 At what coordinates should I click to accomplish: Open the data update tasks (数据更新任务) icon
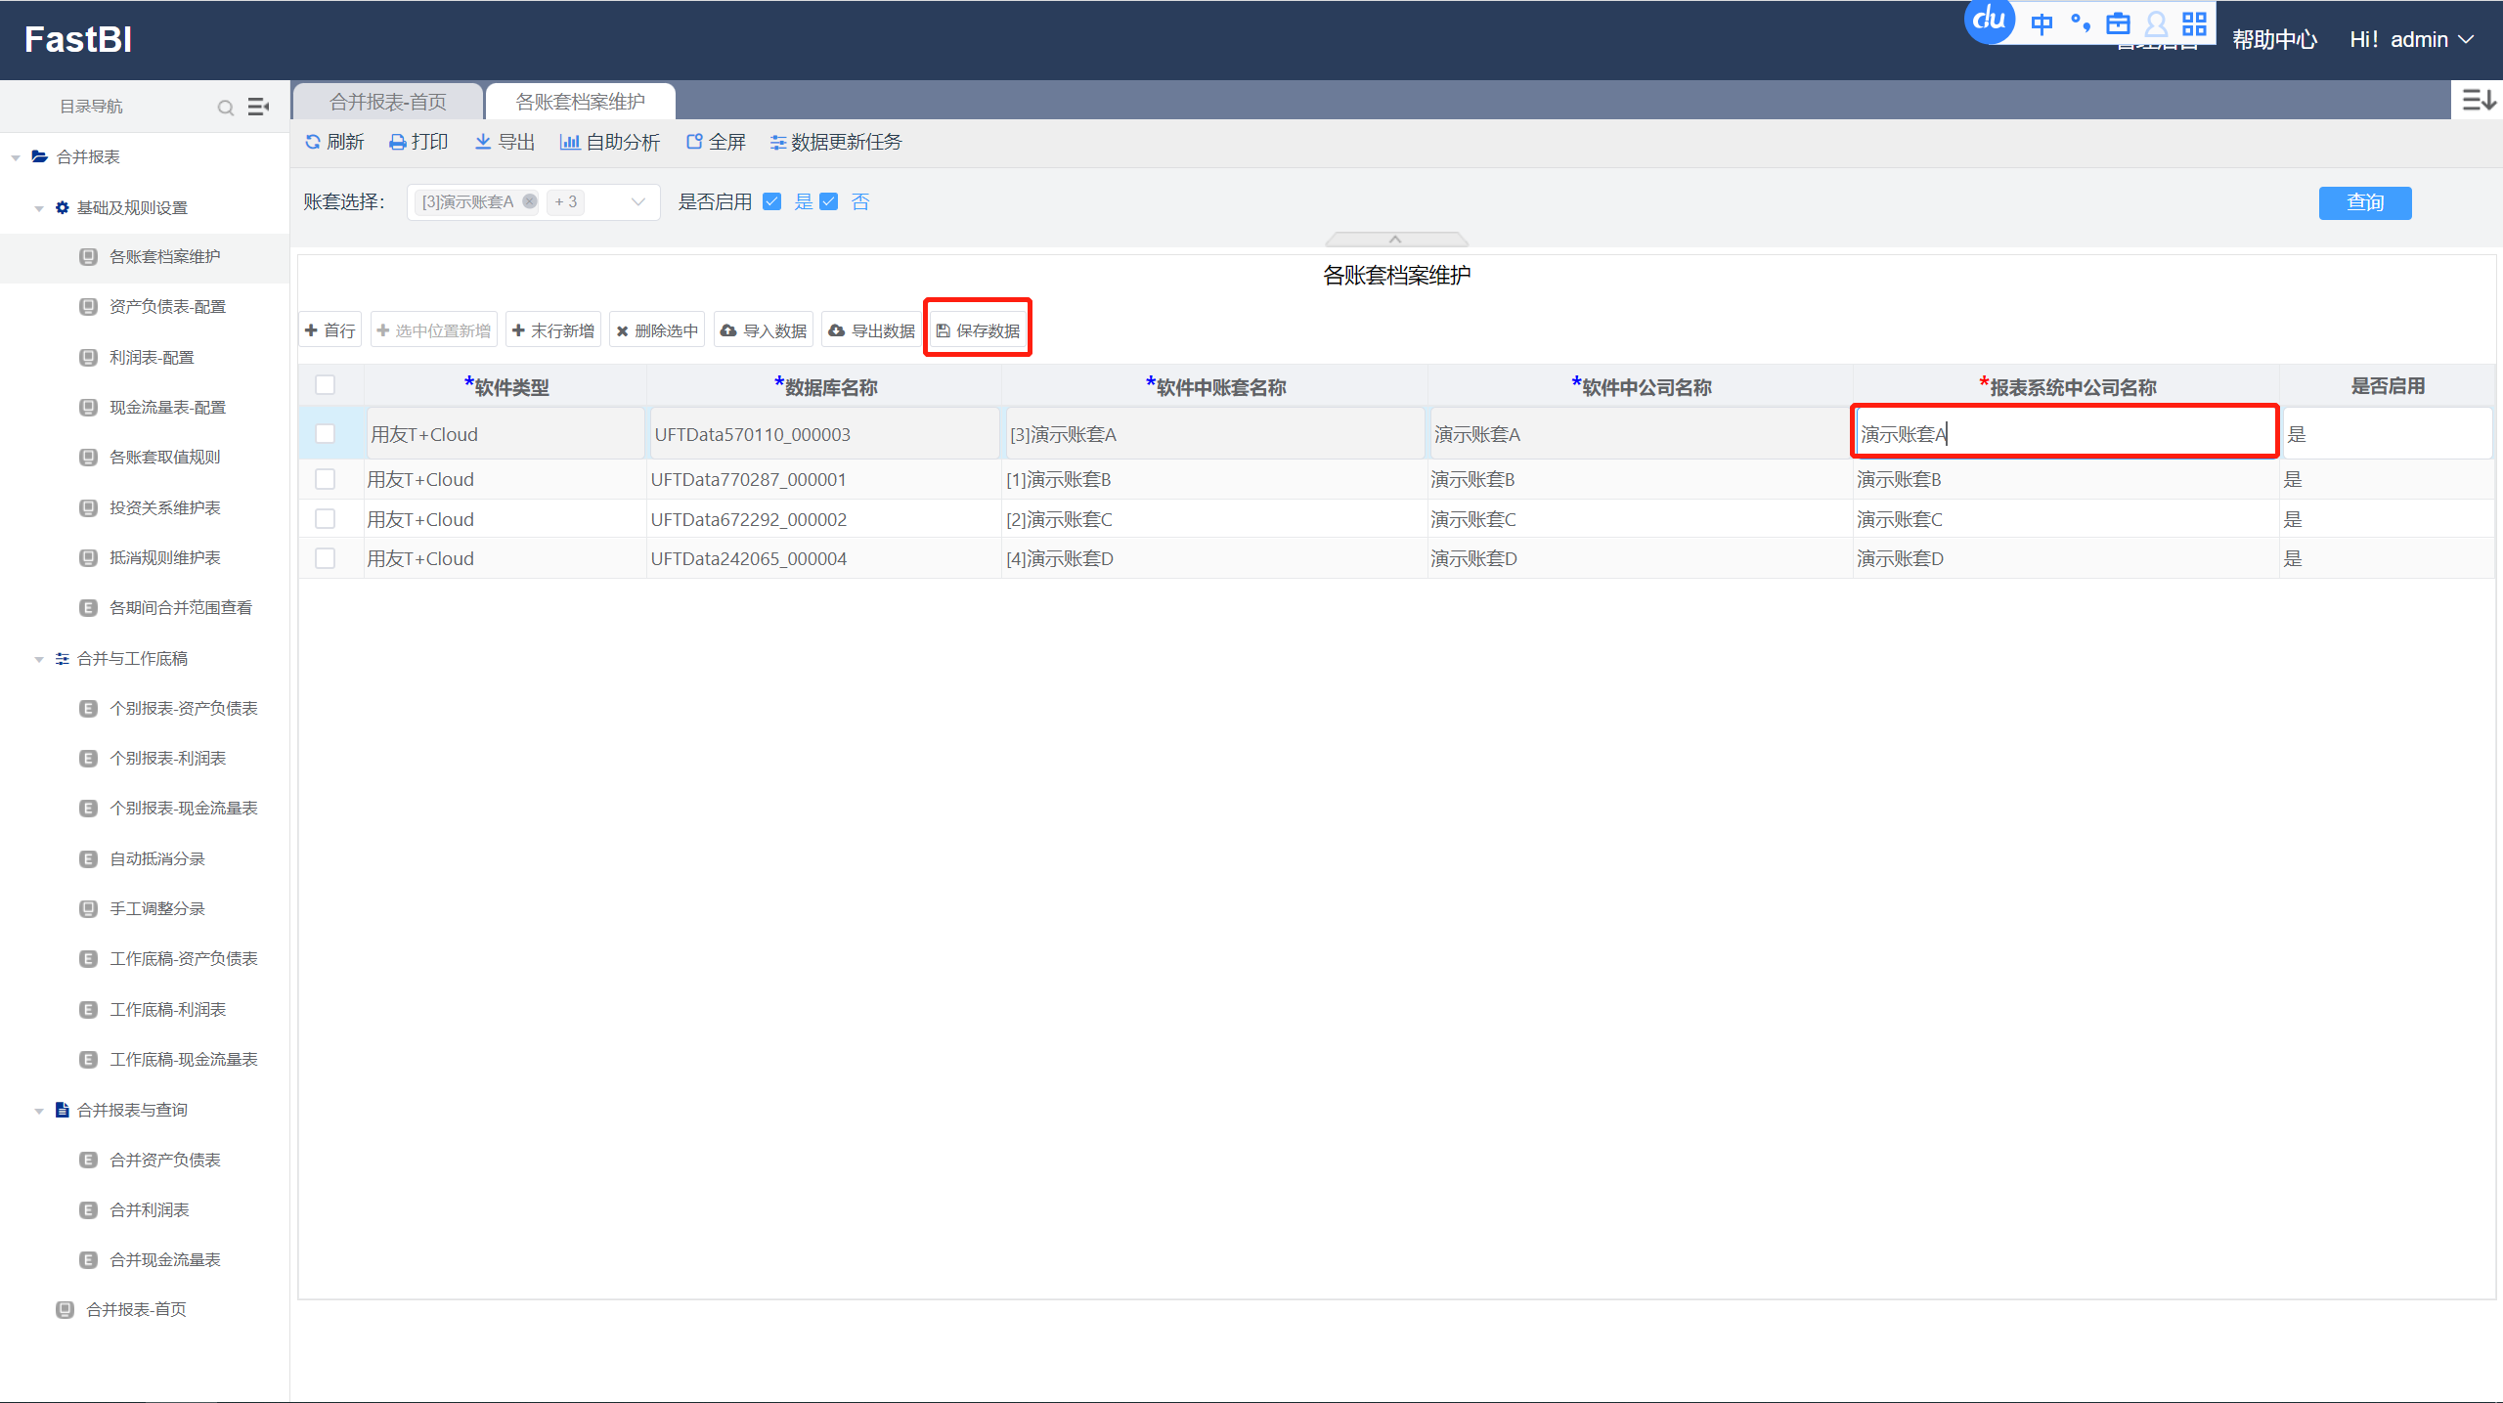click(778, 143)
